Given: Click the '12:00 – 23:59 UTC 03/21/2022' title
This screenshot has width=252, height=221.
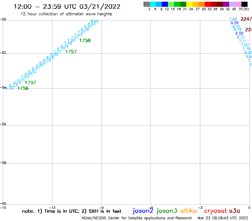Looking at the screenshot, I should pyautogui.click(x=67, y=6).
